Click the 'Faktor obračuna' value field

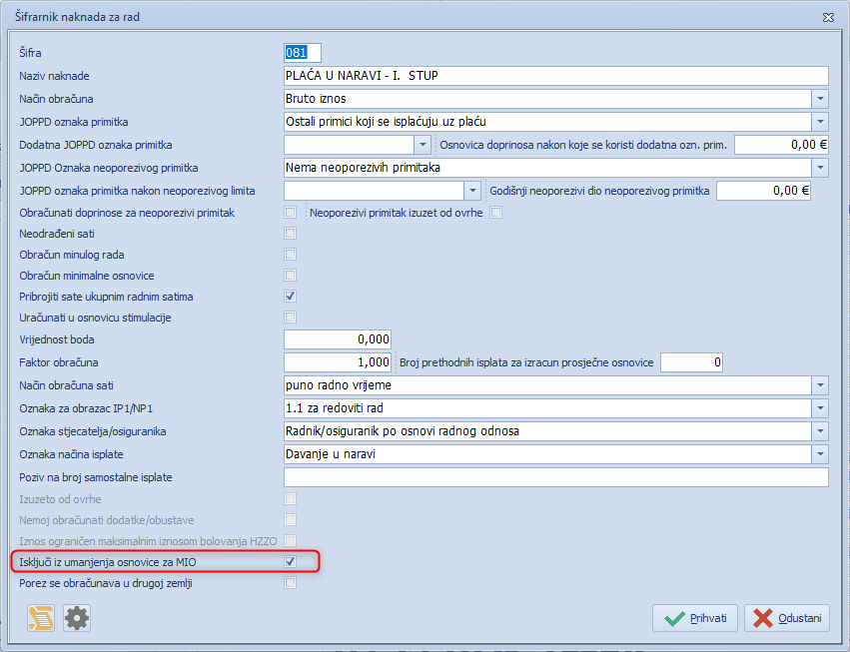coord(338,361)
